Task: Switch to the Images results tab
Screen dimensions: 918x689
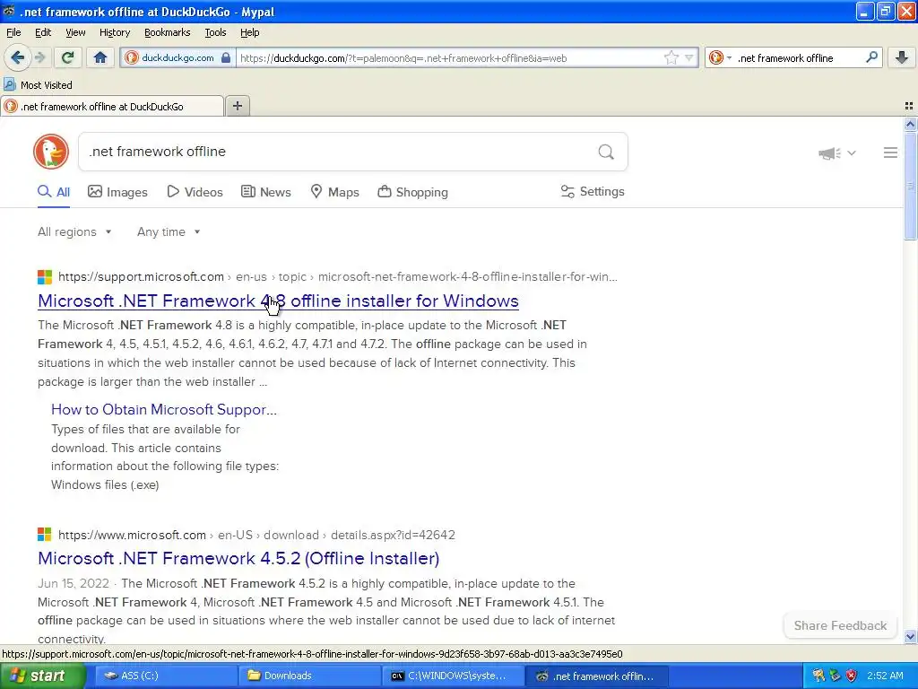Action: [x=117, y=192]
